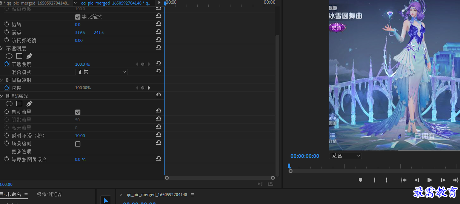Add keyframe for 速度
The image size is (460, 204).
point(143,88)
